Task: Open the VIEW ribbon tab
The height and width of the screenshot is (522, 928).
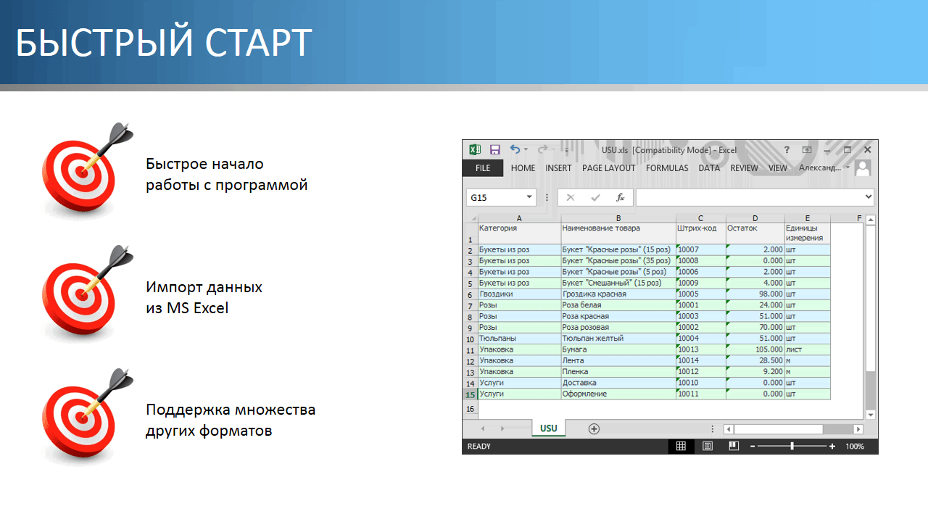Action: click(778, 168)
